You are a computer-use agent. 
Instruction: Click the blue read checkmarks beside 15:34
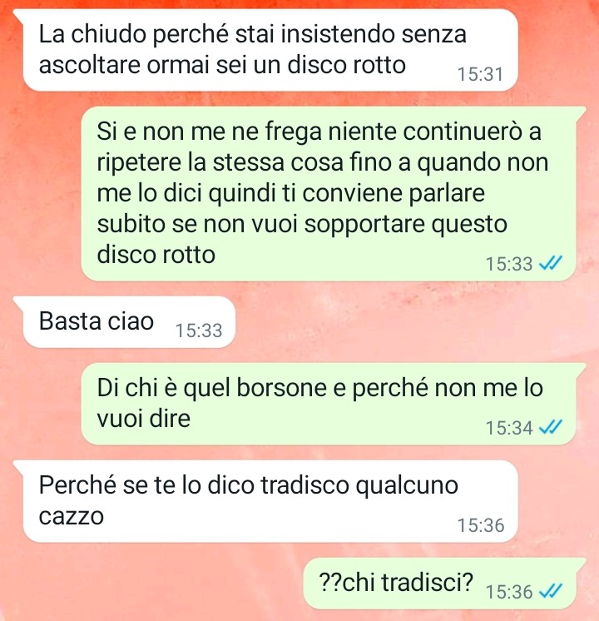point(551,427)
